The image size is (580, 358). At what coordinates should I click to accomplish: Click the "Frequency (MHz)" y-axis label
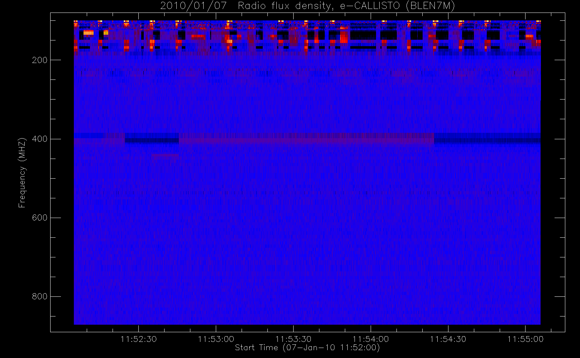(22, 173)
